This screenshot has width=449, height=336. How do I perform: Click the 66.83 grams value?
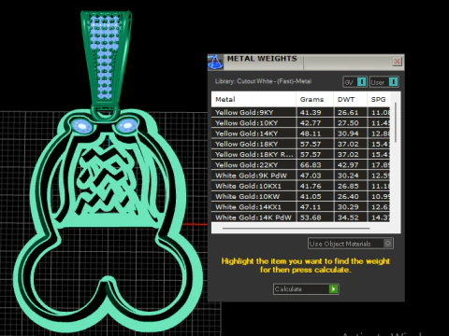pyautogui.click(x=311, y=165)
